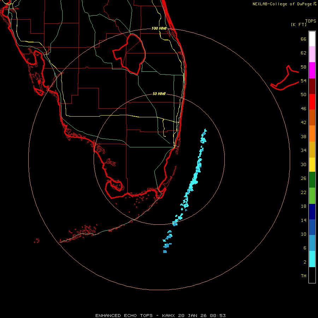The width and height of the screenshot is (318, 318).
Task: Click the '46' legend value label
Action: (304, 109)
